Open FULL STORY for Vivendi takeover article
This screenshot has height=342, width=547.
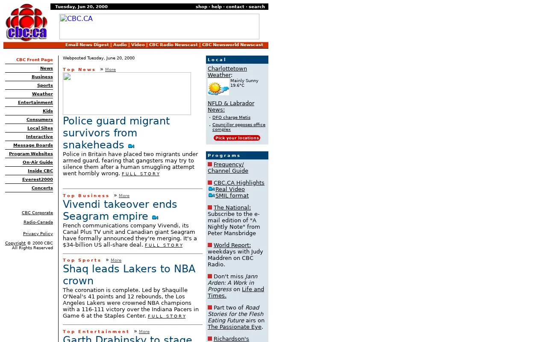pos(164,245)
